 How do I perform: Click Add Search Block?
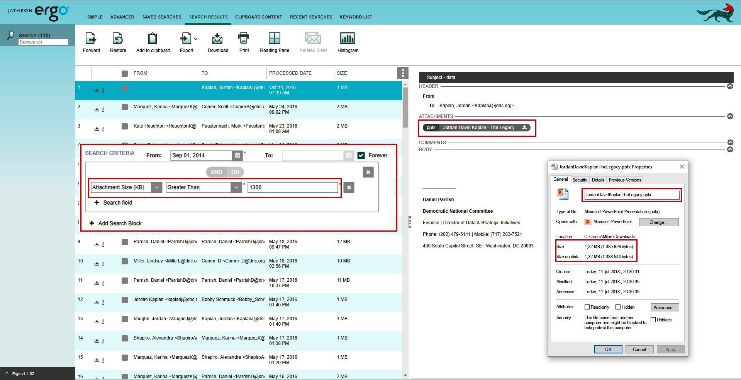coord(115,223)
